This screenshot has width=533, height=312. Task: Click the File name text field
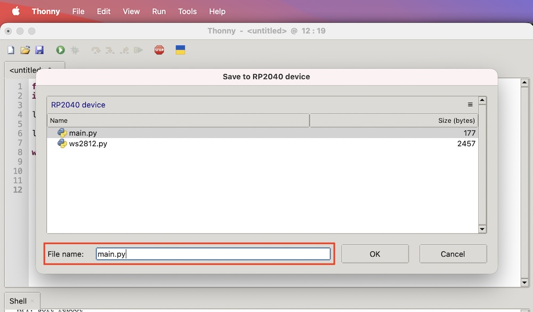[213, 254]
